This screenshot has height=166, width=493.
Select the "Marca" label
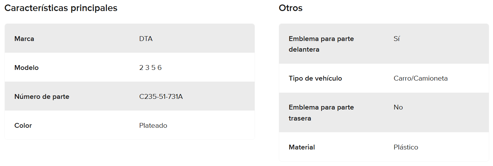click(x=24, y=39)
